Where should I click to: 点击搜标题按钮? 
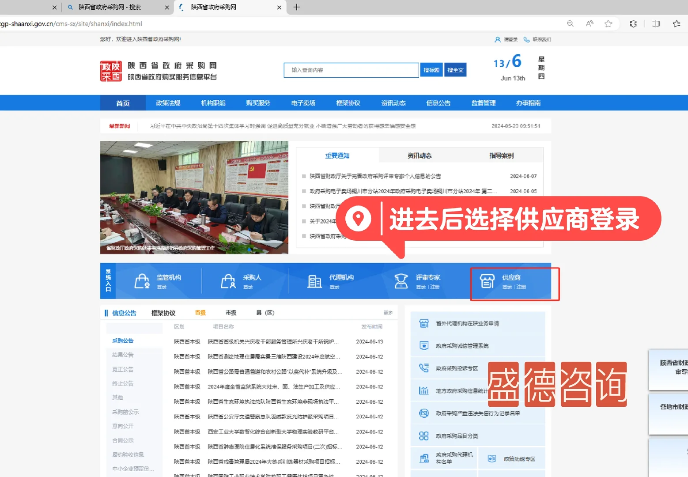431,69
